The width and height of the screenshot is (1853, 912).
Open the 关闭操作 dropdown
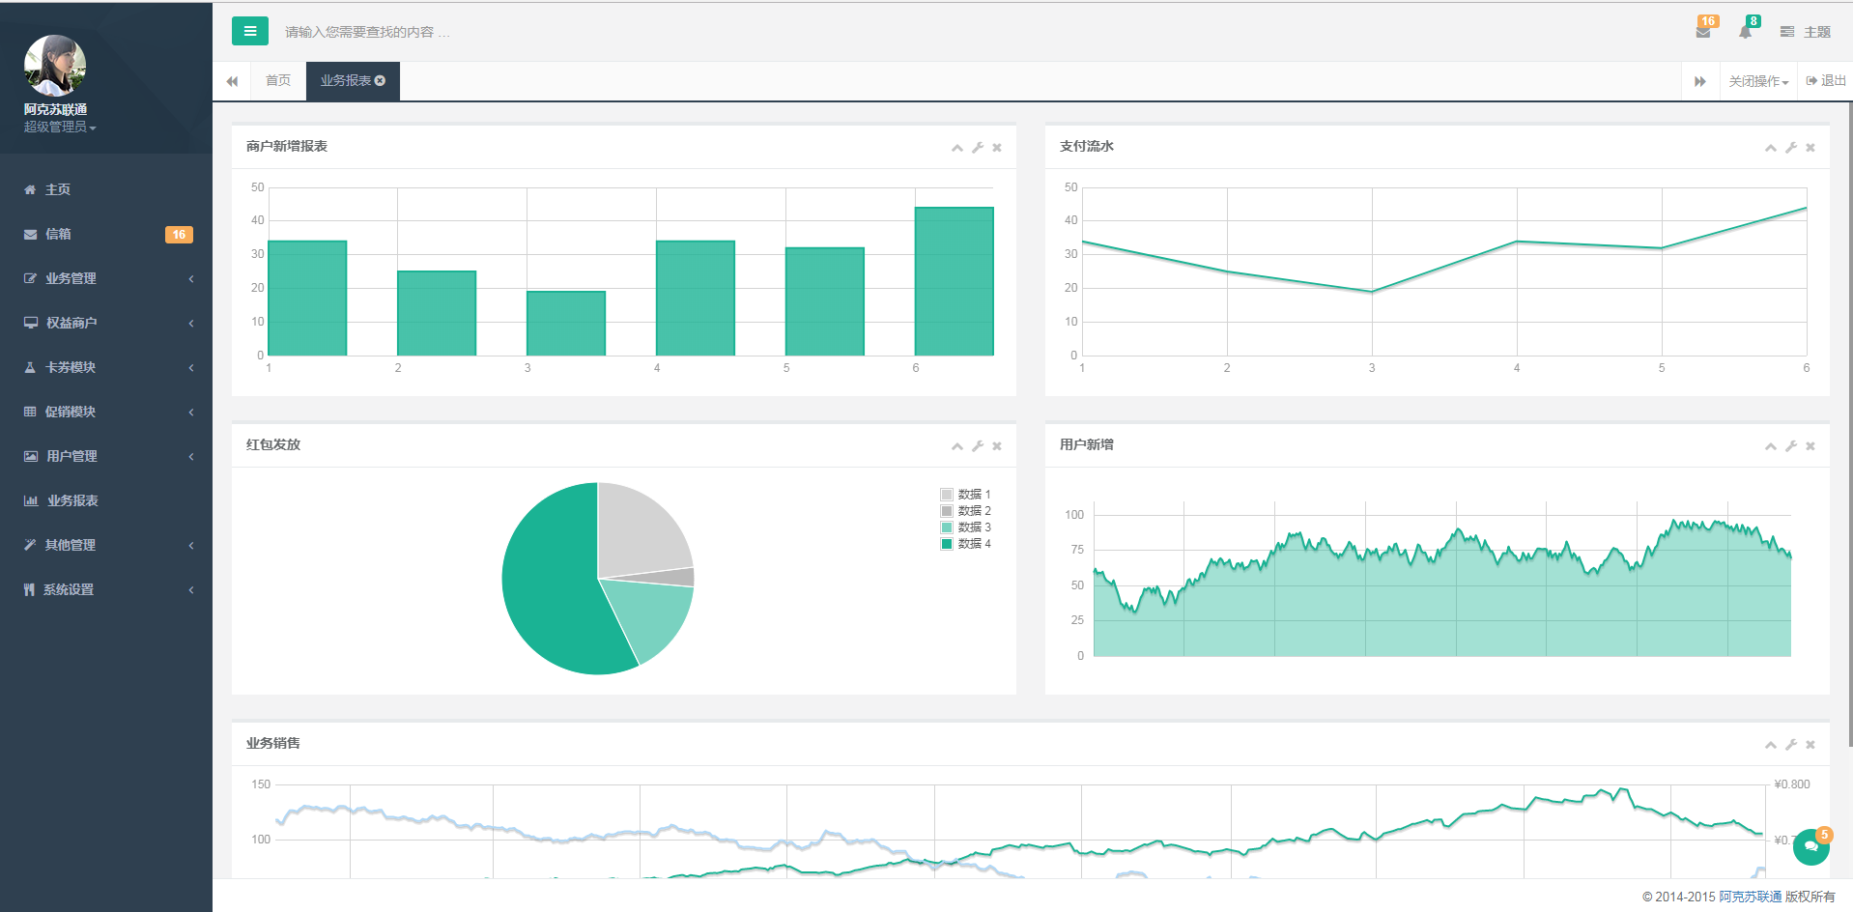tap(1758, 81)
